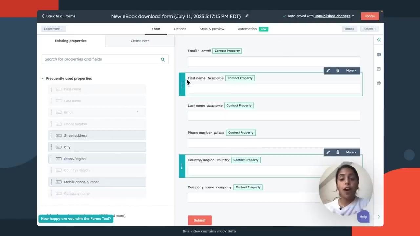Click into the Last name input field
420x236 pixels.
click(274, 116)
